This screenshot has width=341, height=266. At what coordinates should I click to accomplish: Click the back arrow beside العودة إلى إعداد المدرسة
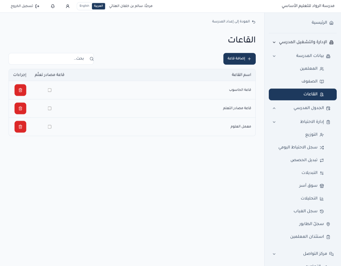point(254,21)
